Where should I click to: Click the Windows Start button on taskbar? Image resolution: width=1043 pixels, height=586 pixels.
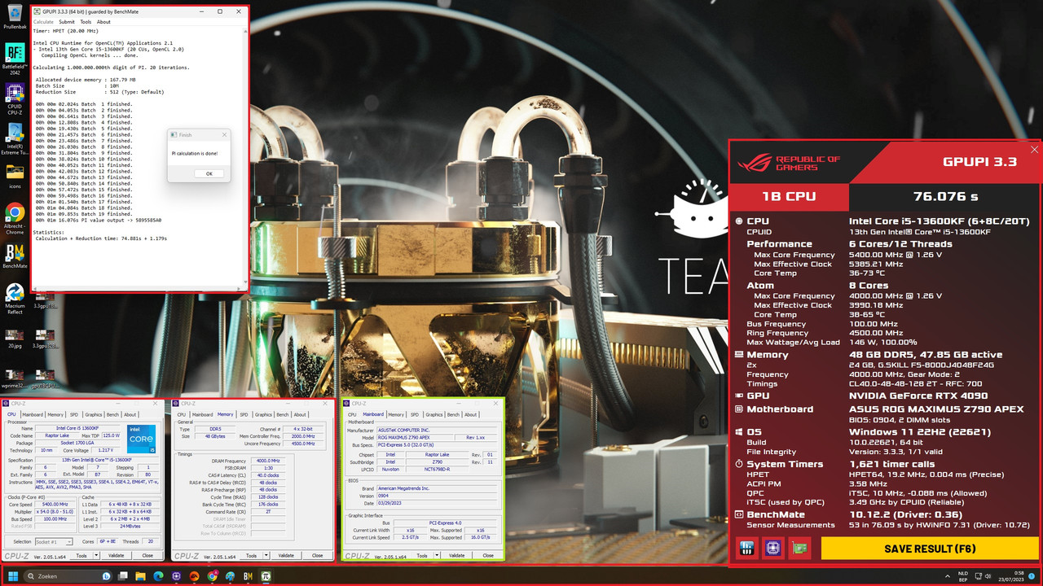pos(13,576)
